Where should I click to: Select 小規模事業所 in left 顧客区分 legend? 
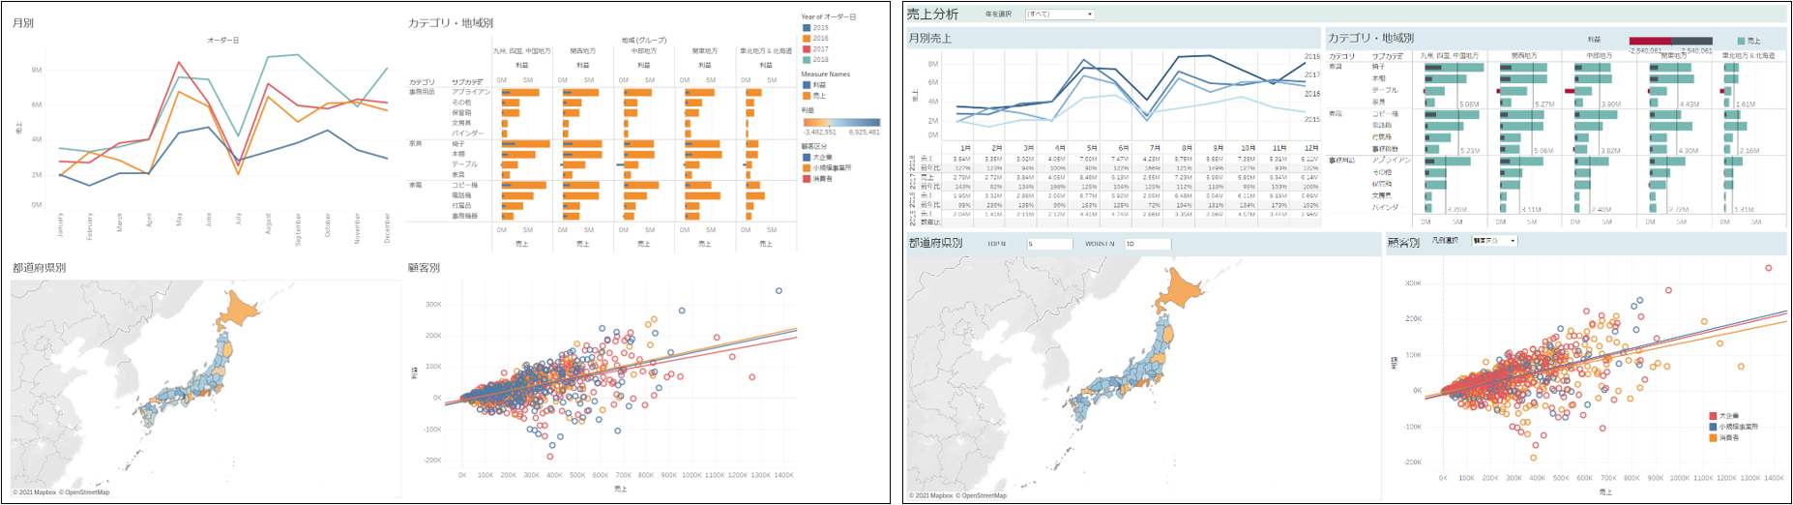(x=808, y=167)
